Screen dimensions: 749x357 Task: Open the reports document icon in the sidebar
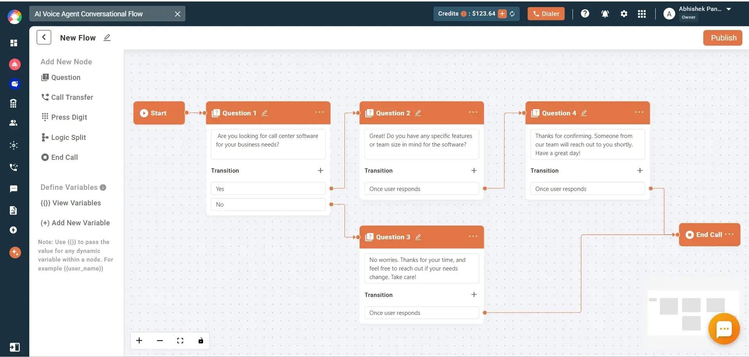pyautogui.click(x=14, y=210)
